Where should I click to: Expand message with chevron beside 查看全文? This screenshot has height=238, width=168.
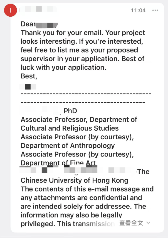tap(148, 223)
